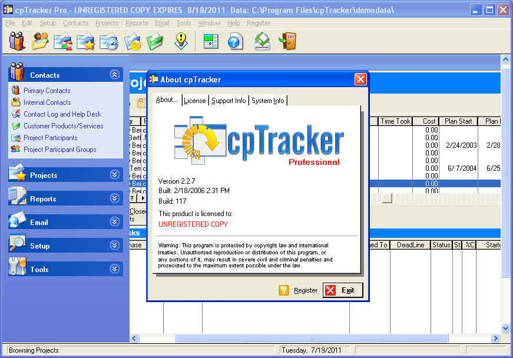Click the Customer Products/Services sidebar icon
The image size is (513, 358).
tap(16, 125)
